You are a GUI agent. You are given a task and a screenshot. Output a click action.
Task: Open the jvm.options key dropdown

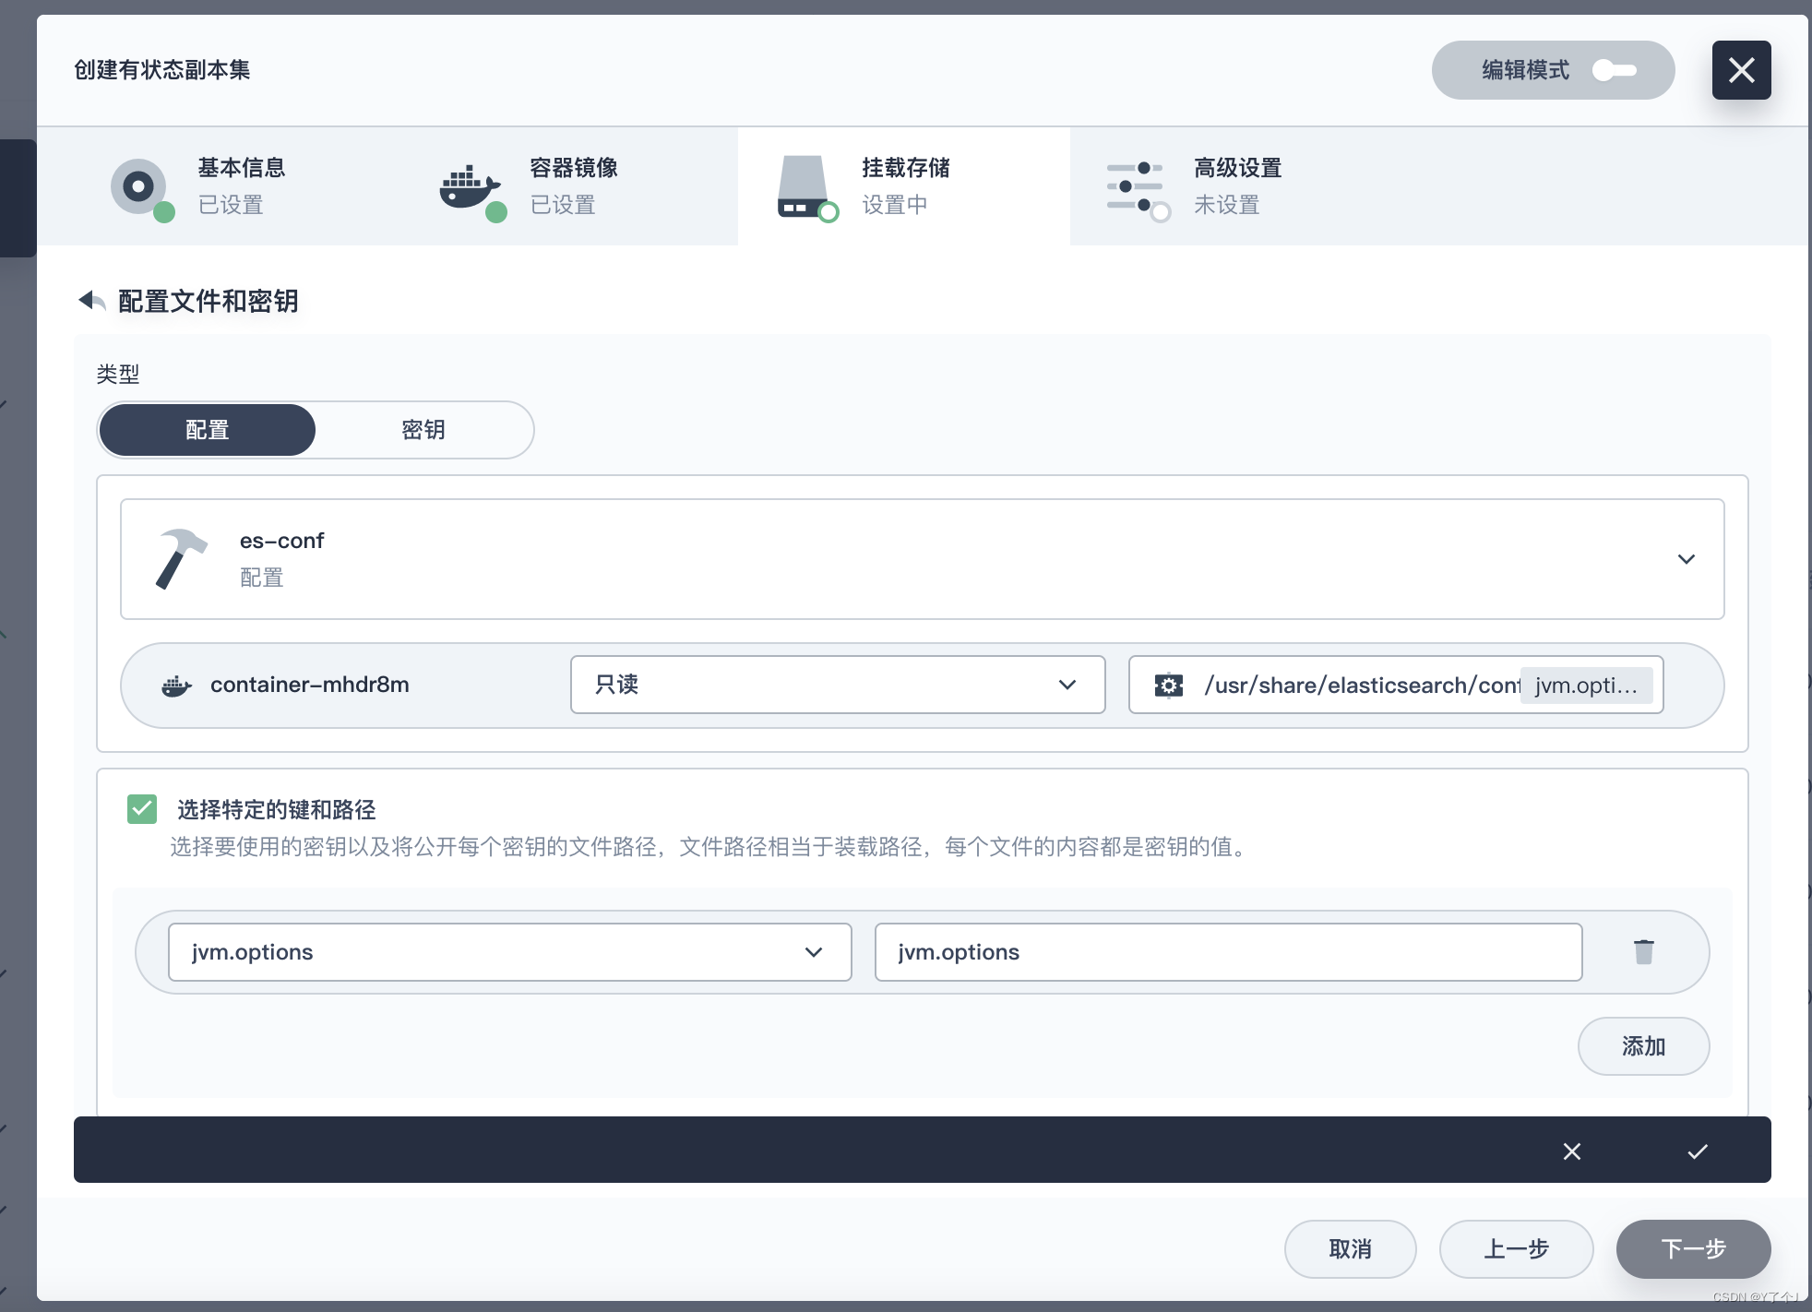509,952
